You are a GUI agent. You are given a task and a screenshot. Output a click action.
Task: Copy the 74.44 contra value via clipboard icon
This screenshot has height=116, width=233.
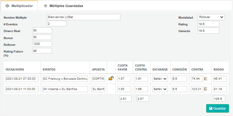click(x=206, y=79)
